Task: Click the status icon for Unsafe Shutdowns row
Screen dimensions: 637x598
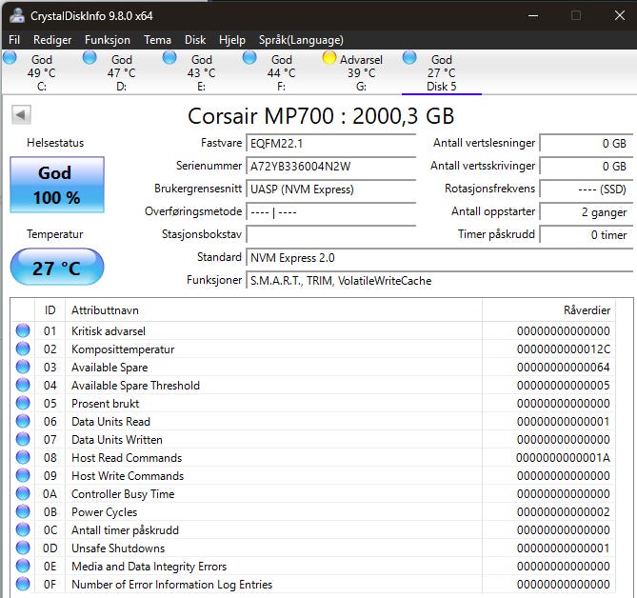Action: (x=23, y=548)
